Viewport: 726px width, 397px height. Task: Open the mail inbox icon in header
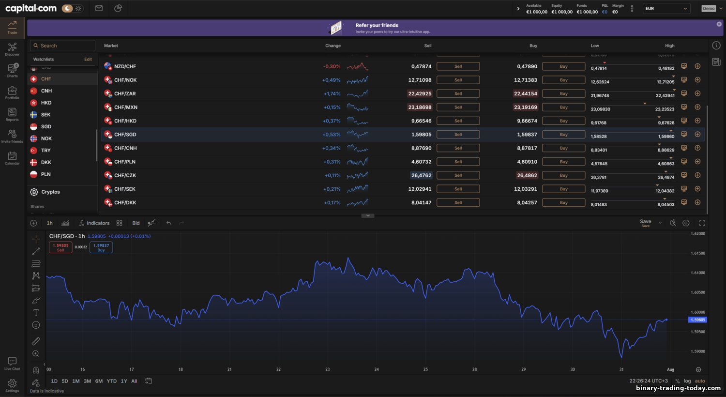pos(99,8)
